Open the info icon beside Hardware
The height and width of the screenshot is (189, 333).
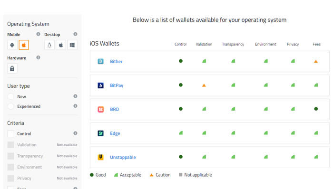pos(38,57)
